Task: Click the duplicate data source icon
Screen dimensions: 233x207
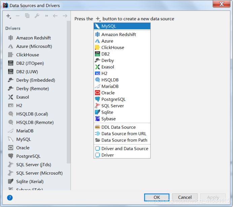Action: coord(27,16)
